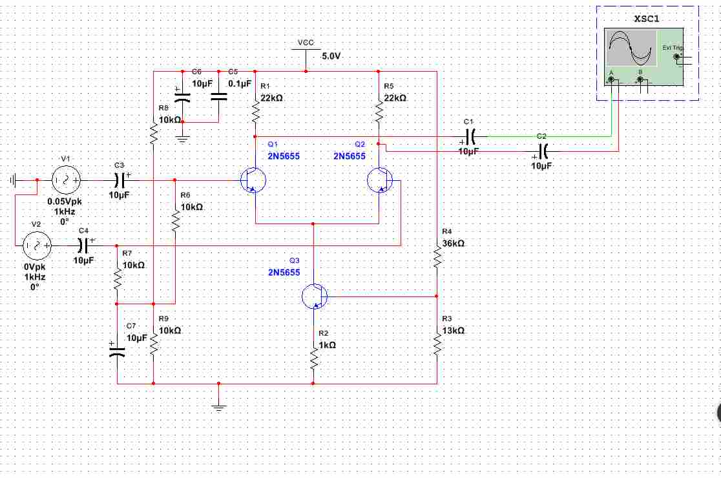Select resistor R2 1kΩ symbol
721x478 pixels.
313,358
